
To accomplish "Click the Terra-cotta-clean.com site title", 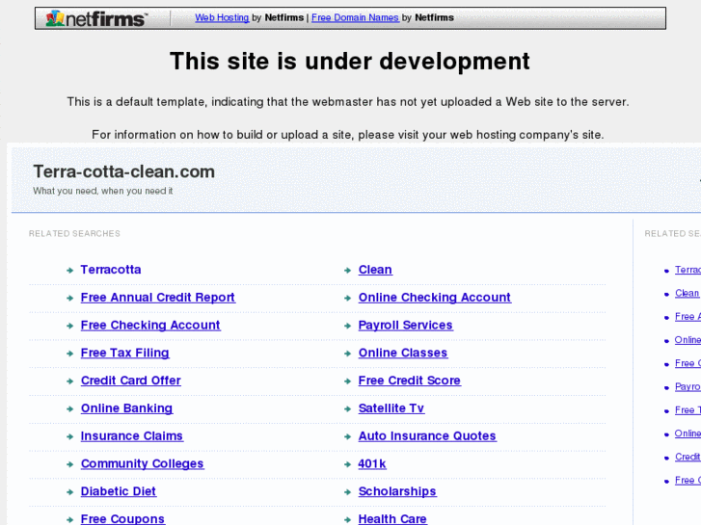I will (123, 171).
